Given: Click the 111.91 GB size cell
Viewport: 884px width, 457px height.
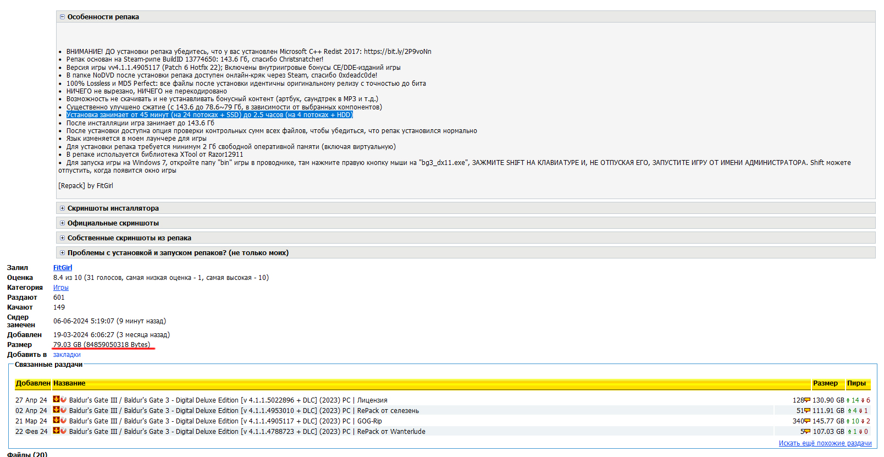Looking at the screenshot, I should [x=828, y=411].
